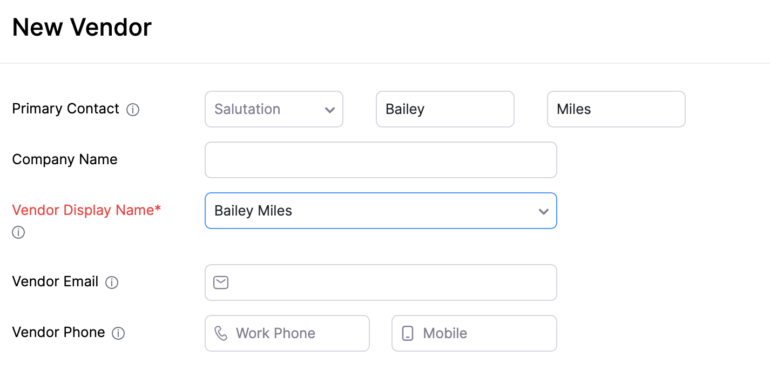The image size is (770, 390).
Task: Click the Vendor Phone info icon
Action: pyautogui.click(x=118, y=333)
